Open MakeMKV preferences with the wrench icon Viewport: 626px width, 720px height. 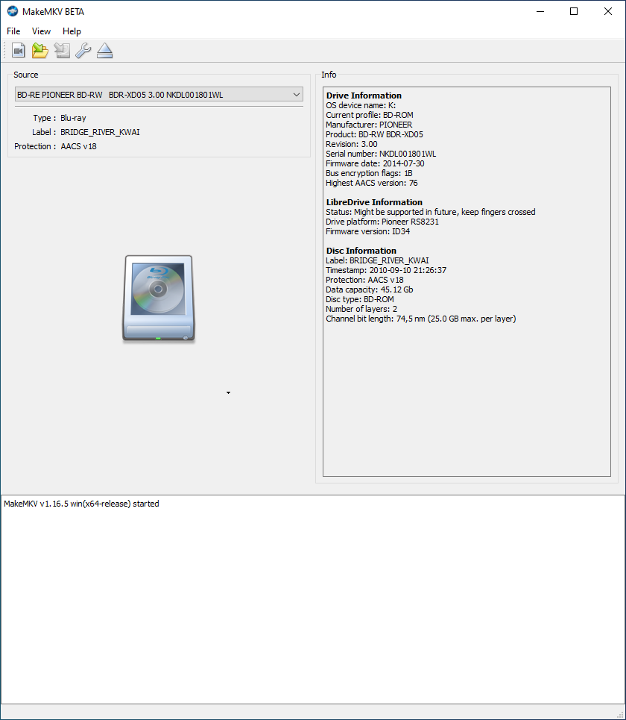coord(83,50)
